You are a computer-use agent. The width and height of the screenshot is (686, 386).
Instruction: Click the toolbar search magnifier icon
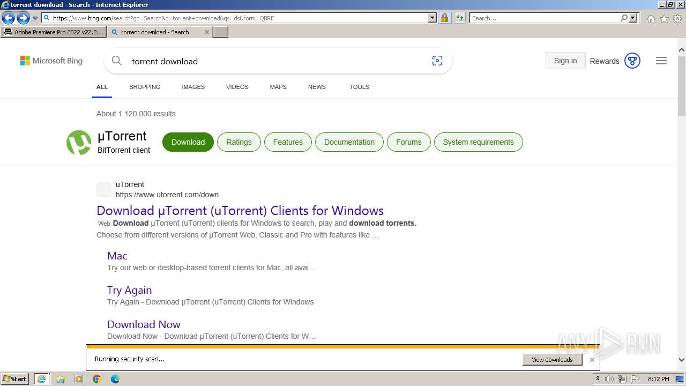click(624, 18)
